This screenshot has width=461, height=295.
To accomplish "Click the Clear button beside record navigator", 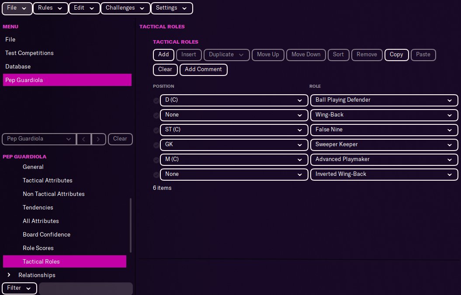I will [x=120, y=139].
